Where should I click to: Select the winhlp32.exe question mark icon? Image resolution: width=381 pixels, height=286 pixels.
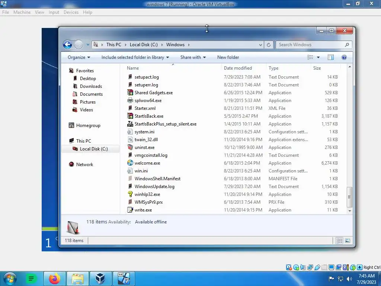tap(130, 194)
